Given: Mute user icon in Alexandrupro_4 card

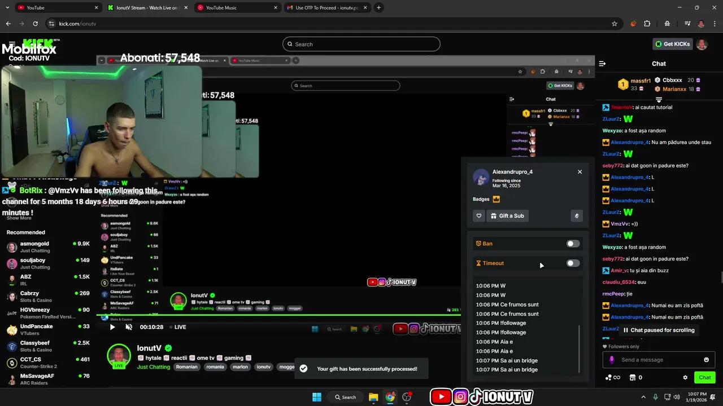Looking at the screenshot, I should tap(576, 215).
